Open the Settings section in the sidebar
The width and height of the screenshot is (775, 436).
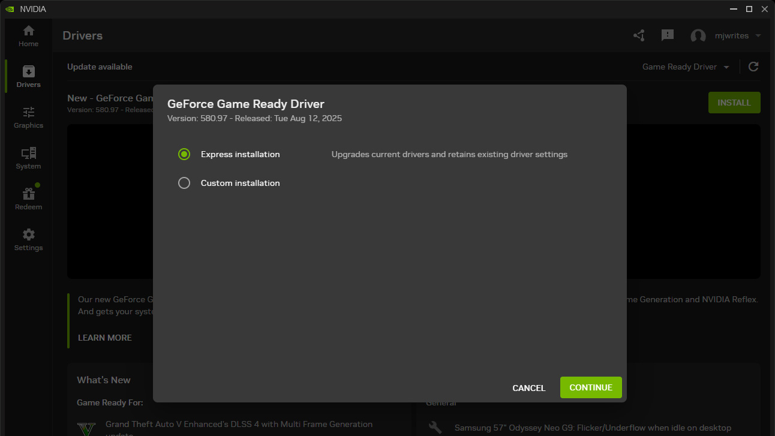pos(28,239)
